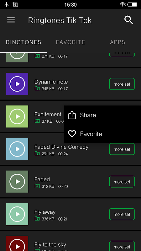Choose Favorite from the popup menu
141x251 pixels.
click(x=103, y=134)
